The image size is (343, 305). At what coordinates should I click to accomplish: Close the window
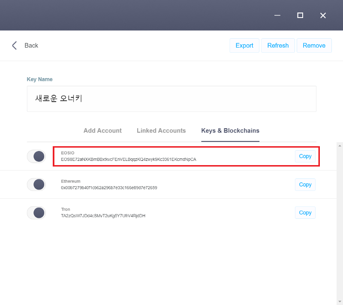[x=323, y=15]
